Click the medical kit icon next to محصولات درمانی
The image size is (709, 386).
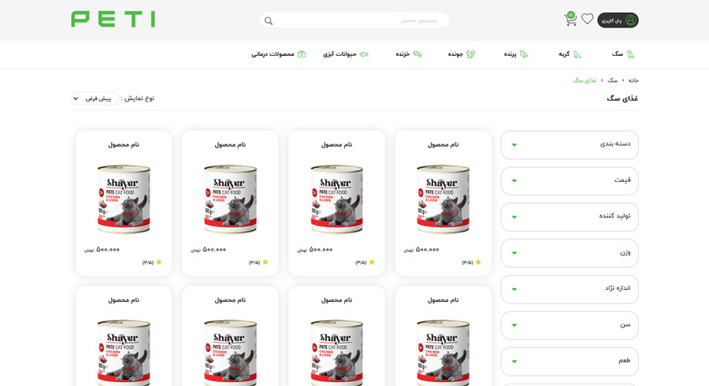(x=302, y=54)
